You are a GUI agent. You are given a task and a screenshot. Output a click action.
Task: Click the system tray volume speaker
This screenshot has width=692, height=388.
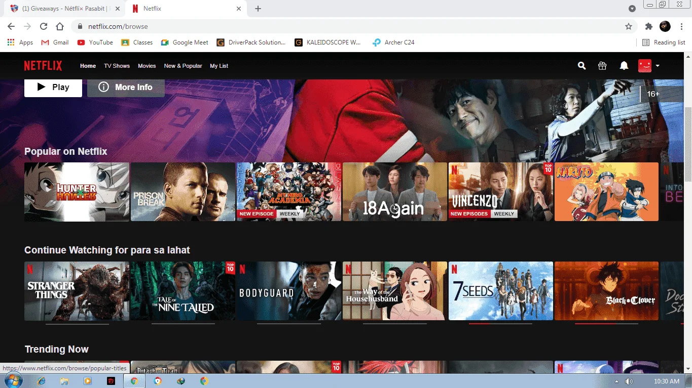point(629,381)
